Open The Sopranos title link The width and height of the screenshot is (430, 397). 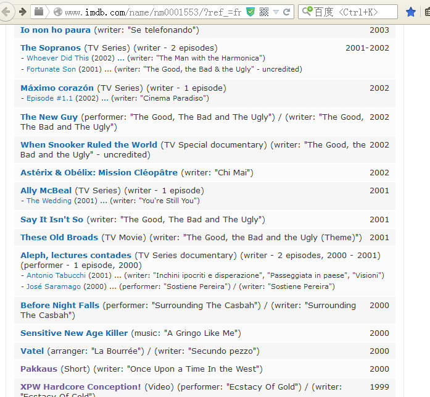click(51, 48)
